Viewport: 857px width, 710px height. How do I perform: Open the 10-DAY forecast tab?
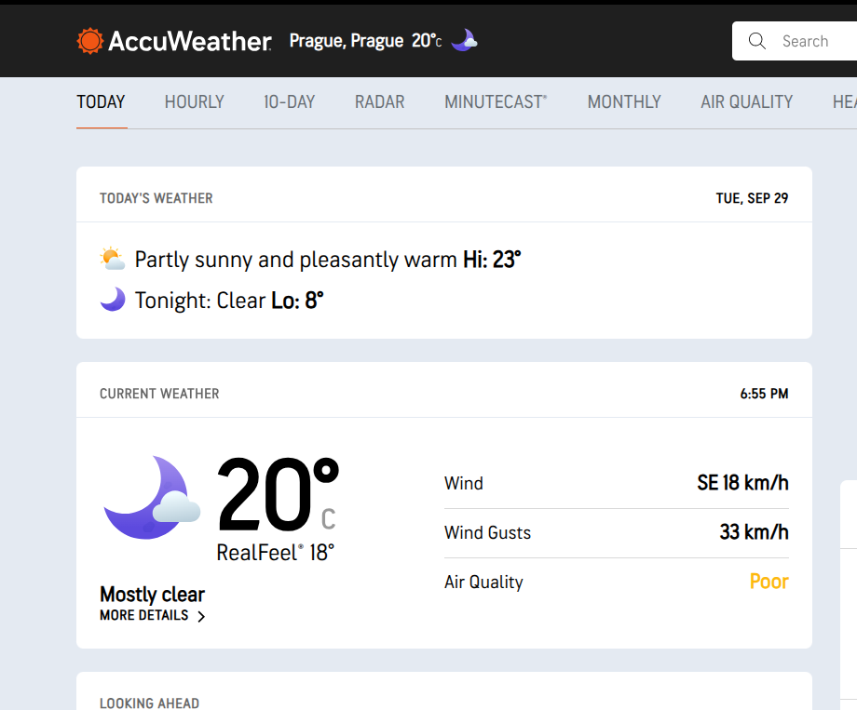click(289, 102)
